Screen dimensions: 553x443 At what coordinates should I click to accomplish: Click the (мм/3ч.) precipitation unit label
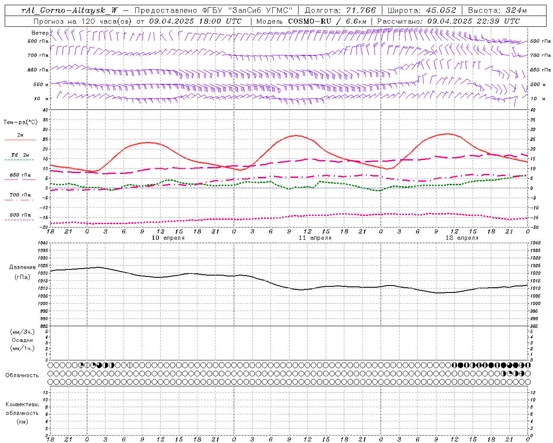(22, 332)
